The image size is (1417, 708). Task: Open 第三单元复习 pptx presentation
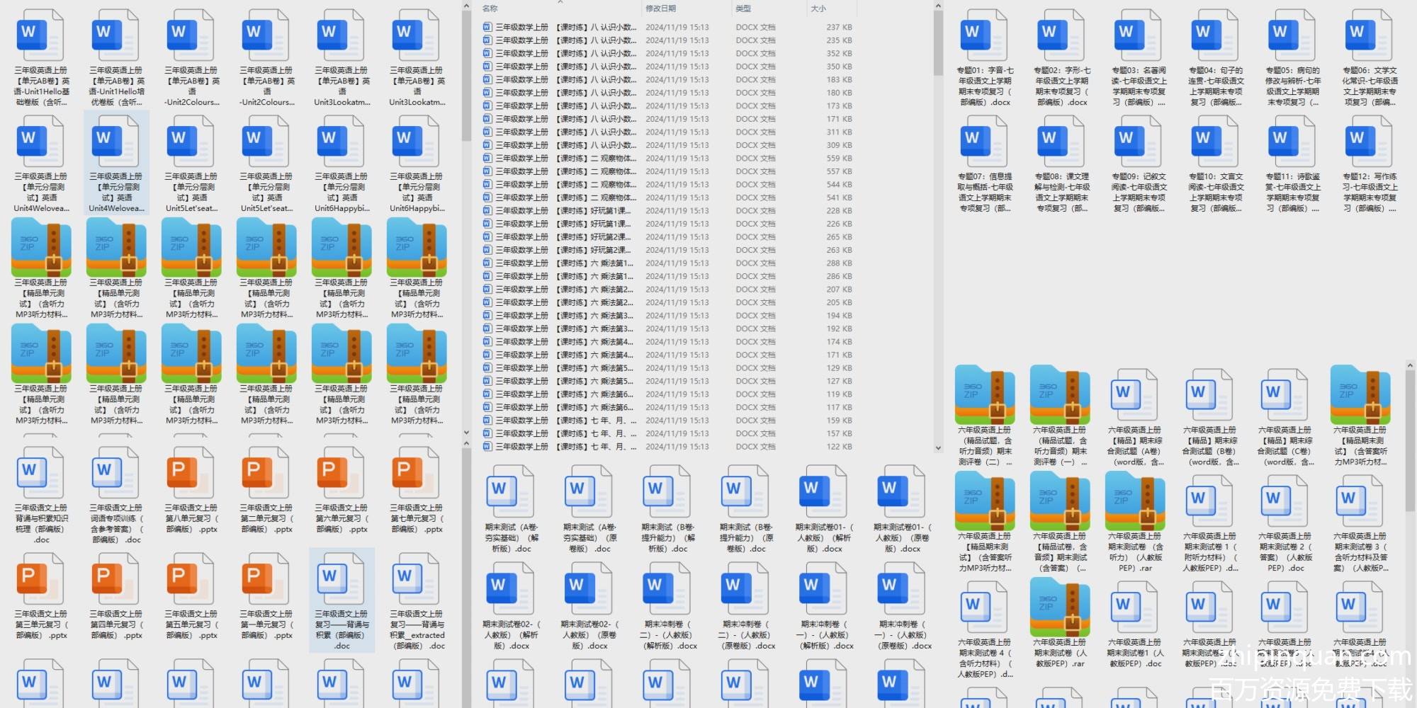coord(41,586)
